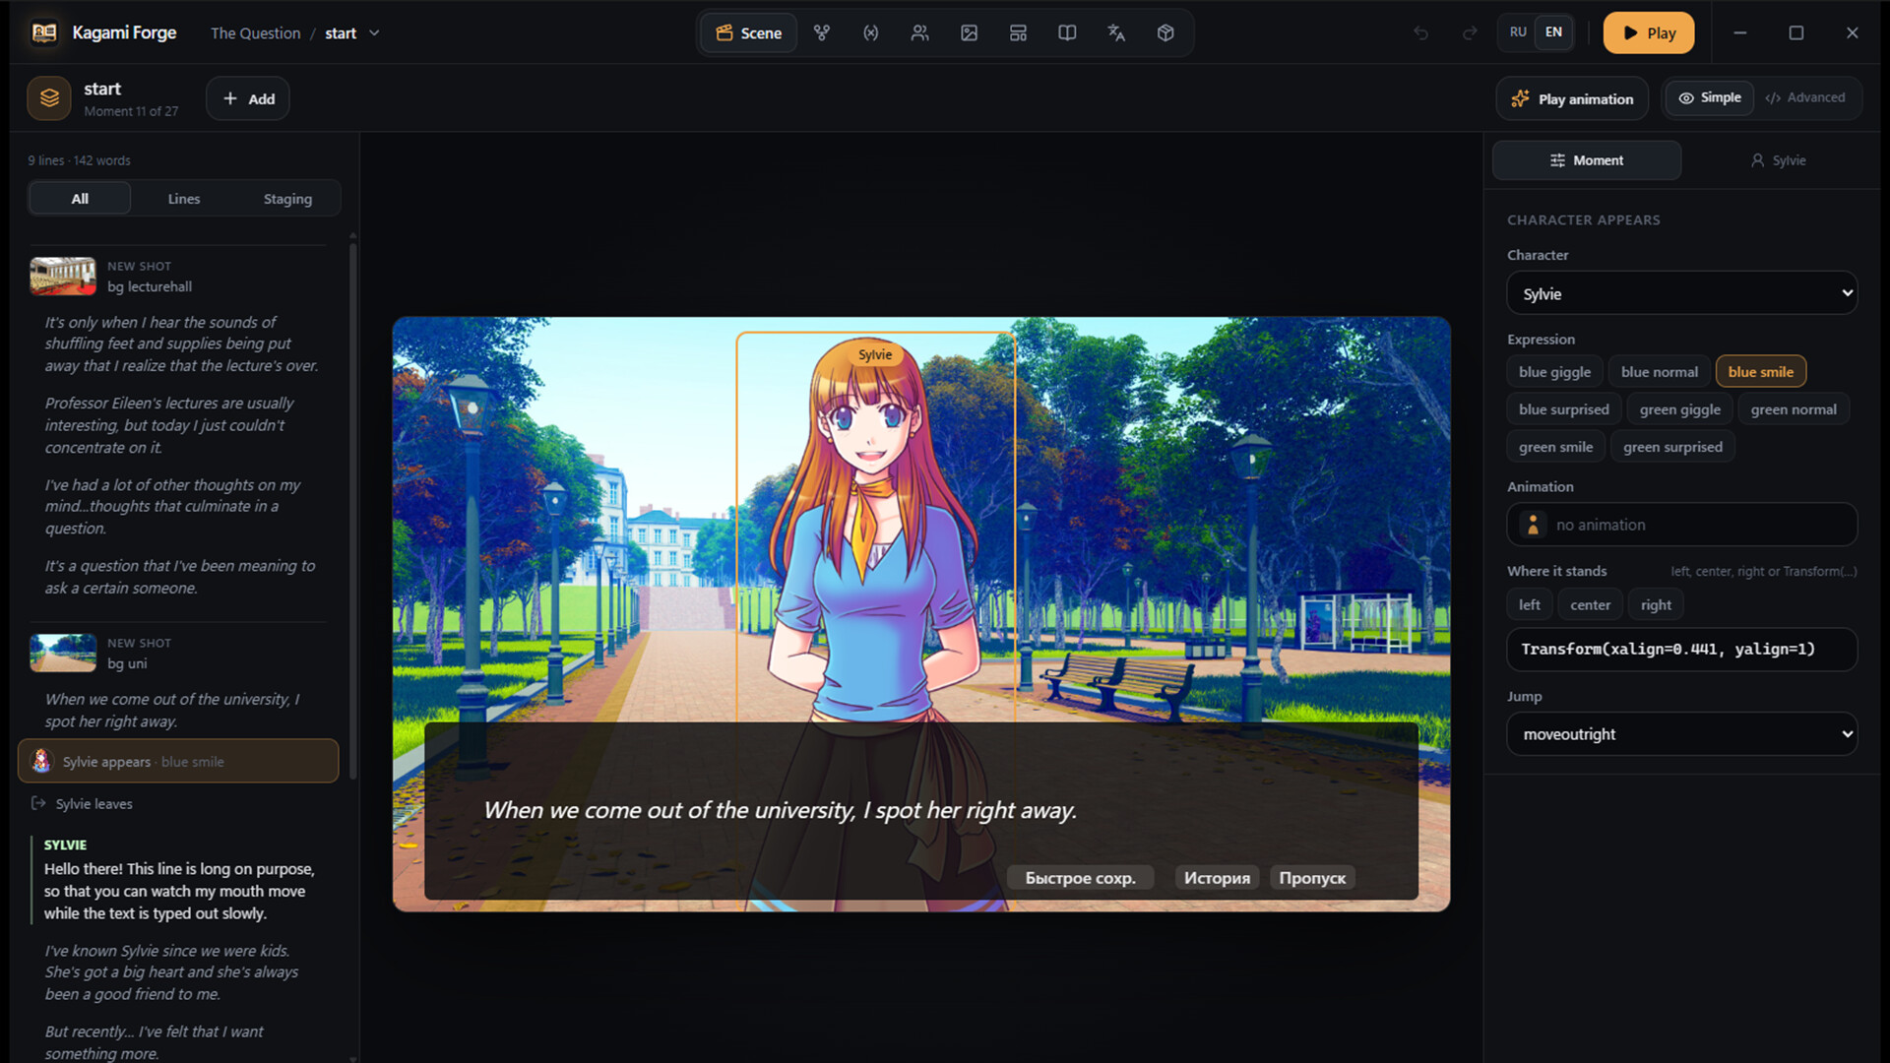
Task: Open the screens layout icon
Action: coord(1018,32)
